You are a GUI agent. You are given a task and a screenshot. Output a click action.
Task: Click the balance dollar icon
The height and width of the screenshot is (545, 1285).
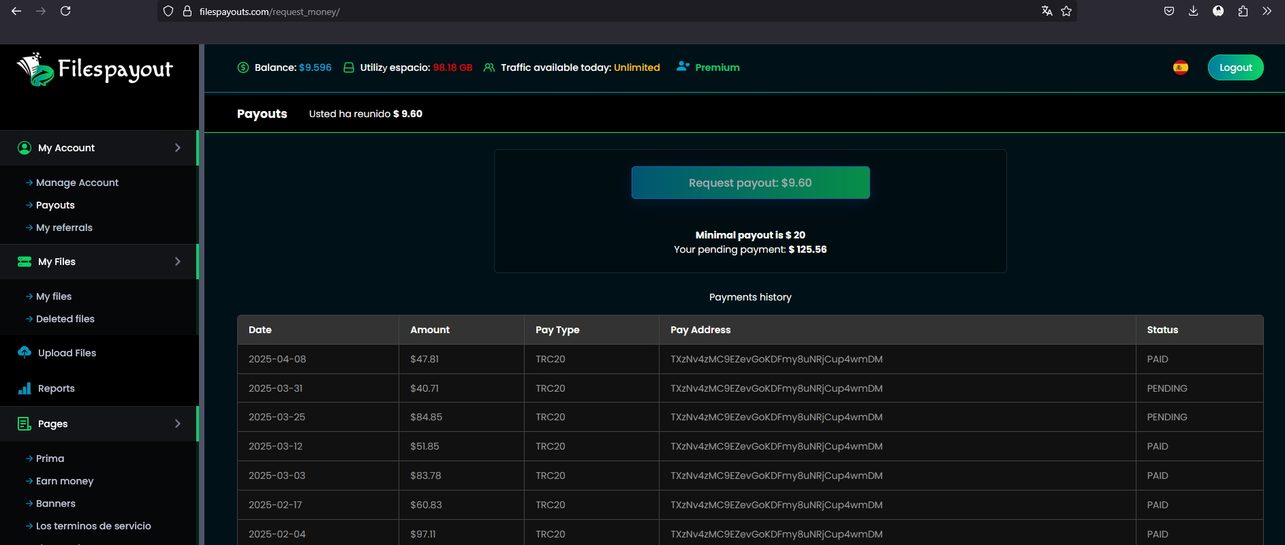point(243,67)
